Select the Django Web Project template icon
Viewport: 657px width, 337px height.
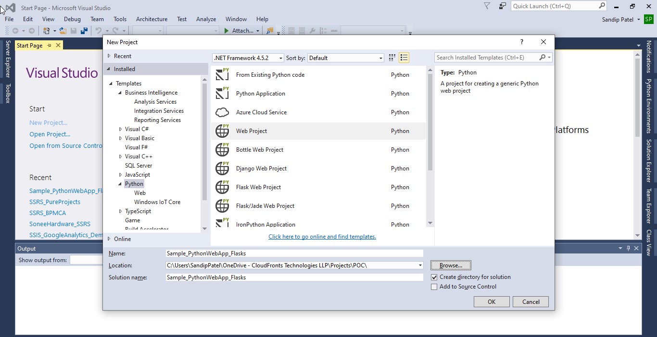(222, 168)
